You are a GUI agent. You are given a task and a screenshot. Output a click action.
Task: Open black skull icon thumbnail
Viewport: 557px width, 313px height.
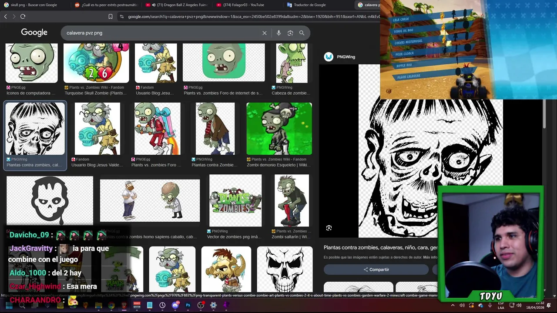pyautogui.click(x=50, y=201)
